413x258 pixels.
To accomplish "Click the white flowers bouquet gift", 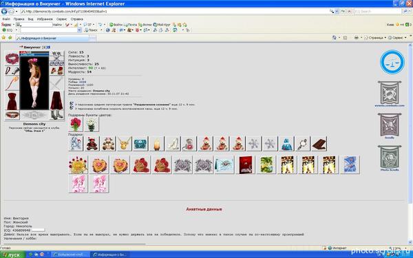I will point(92,125).
